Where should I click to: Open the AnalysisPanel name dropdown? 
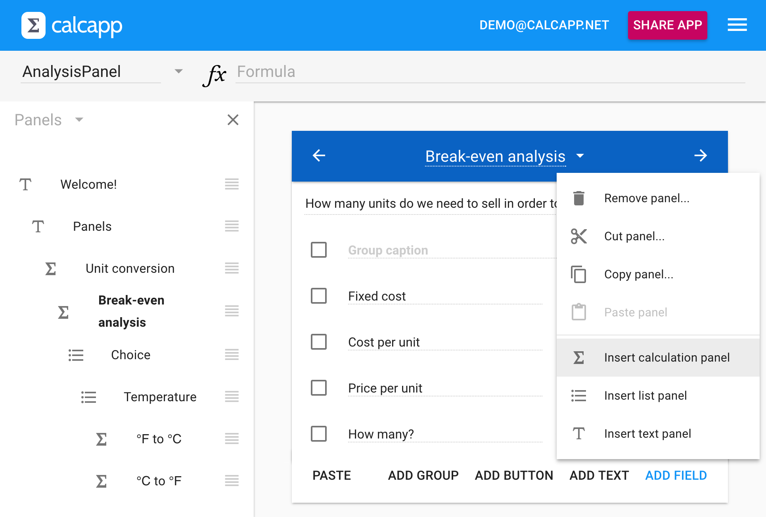point(178,71)
